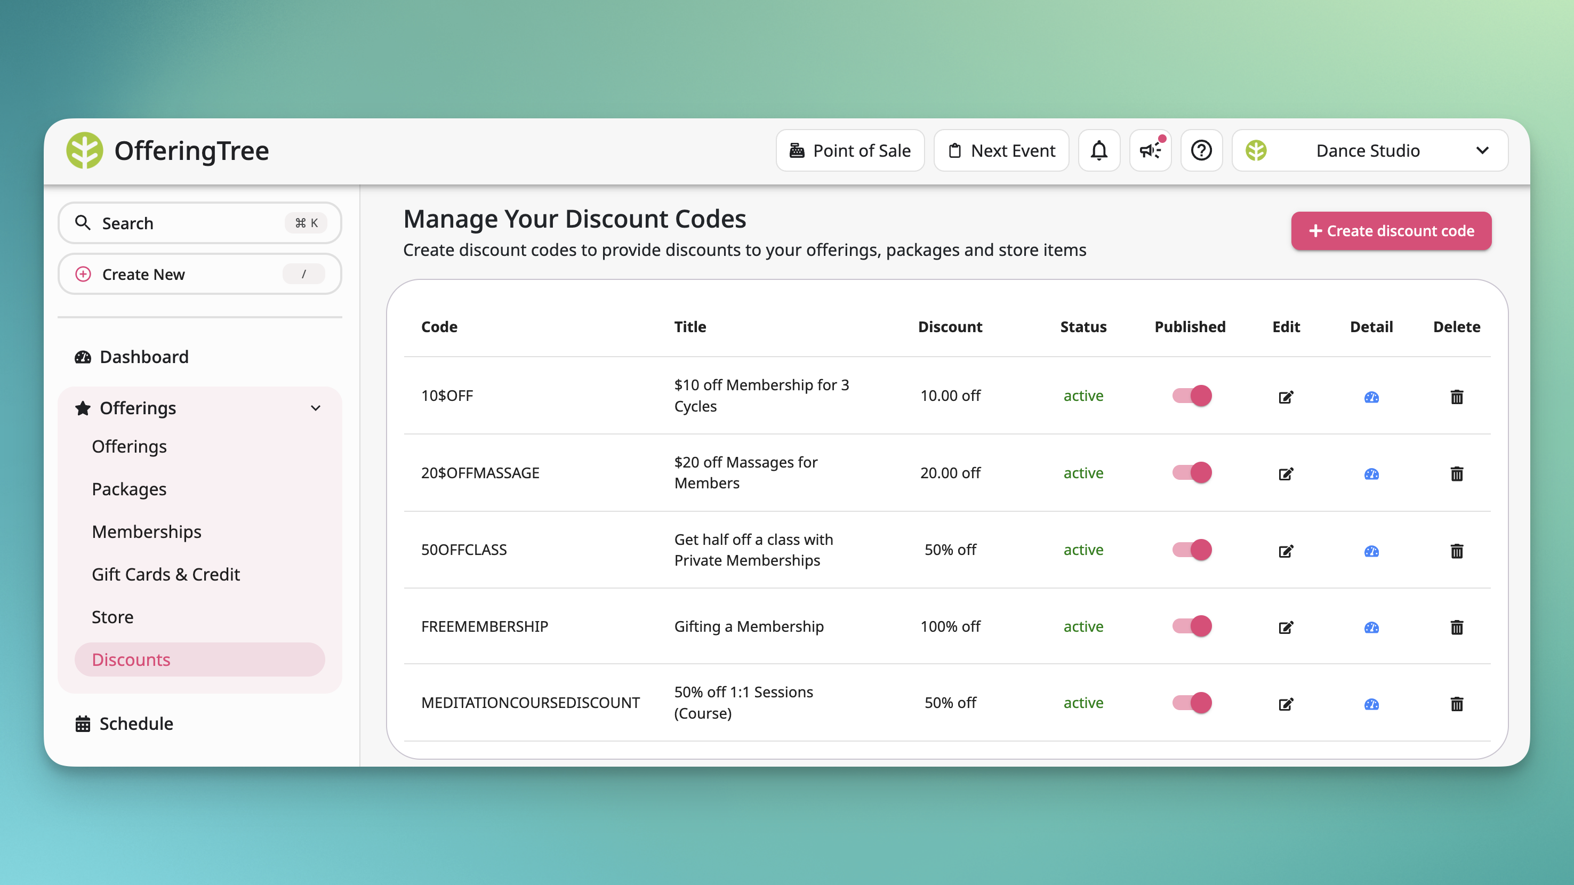The image size is (1574, 885).
Task: Click '50% off 1:1 Sessions (Course)' title
Action: [x=744, y=702]
